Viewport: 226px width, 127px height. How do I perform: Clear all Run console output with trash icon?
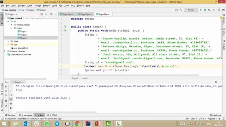tap(11, 108)
